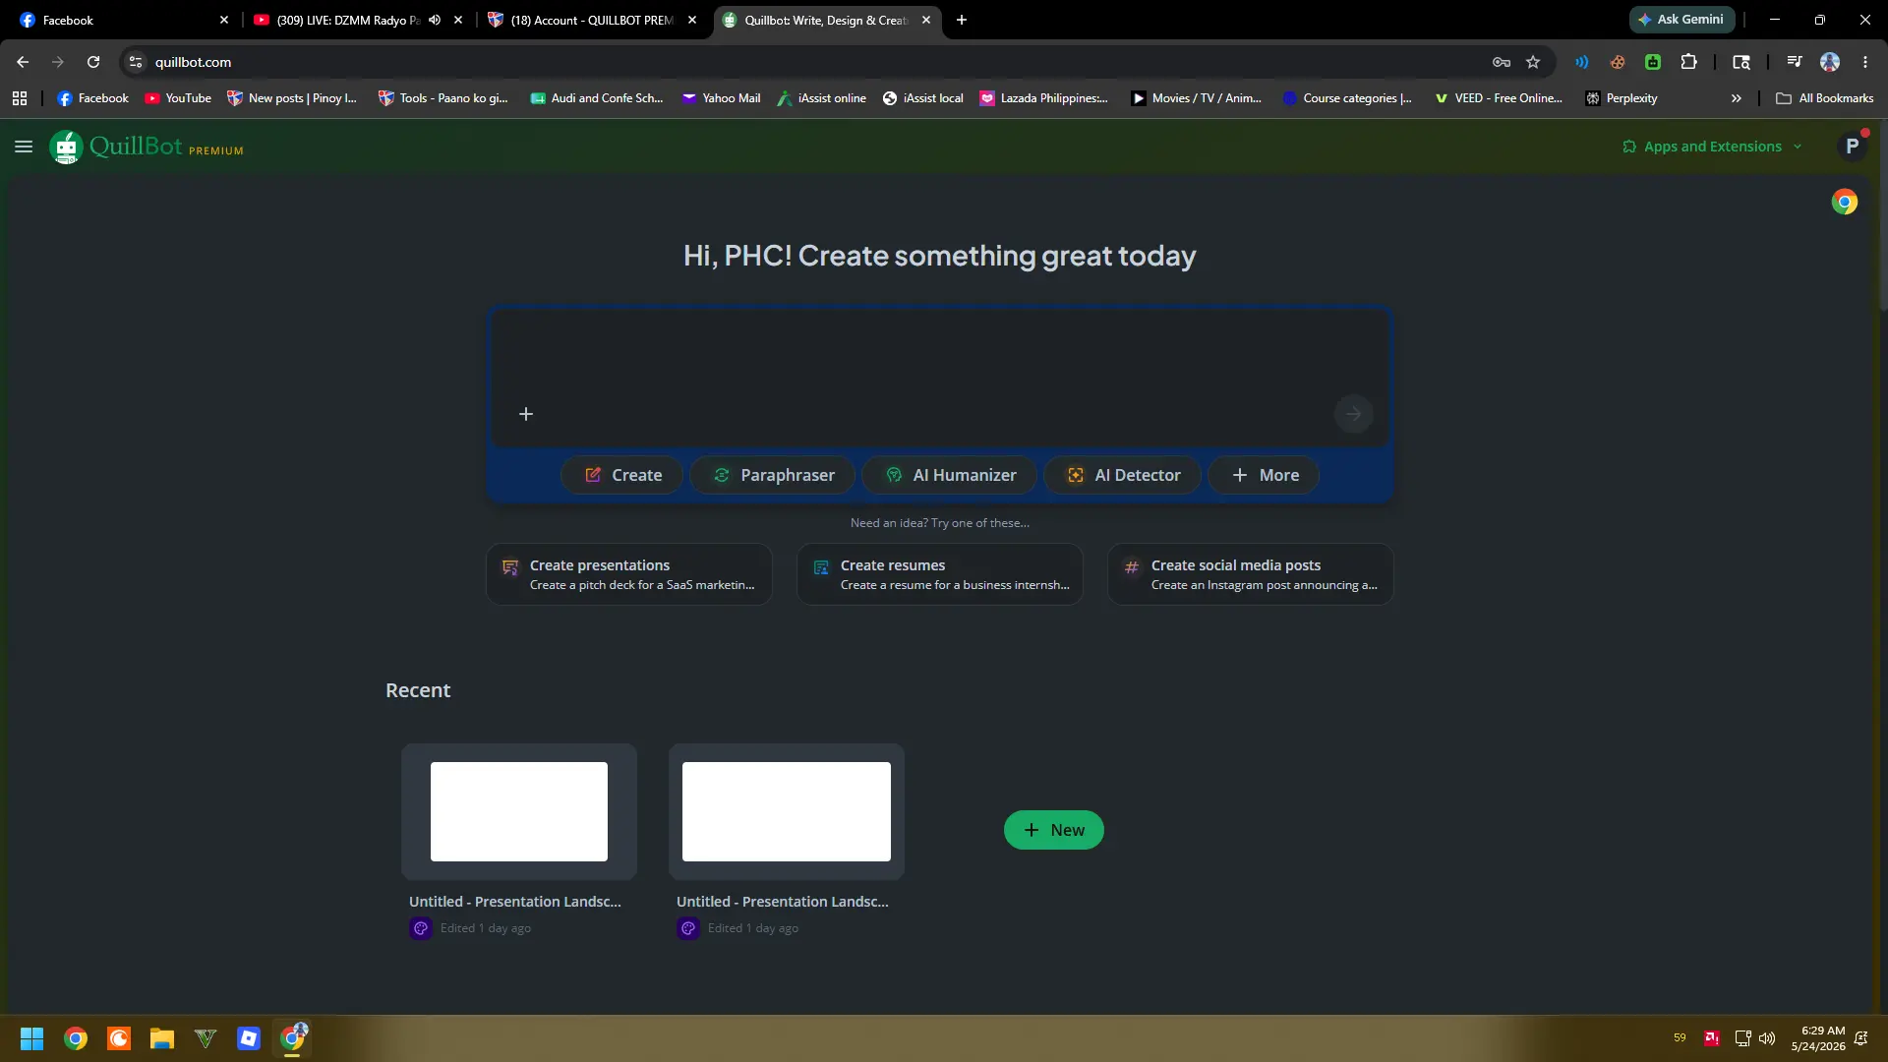The image size is (1888, 1062).
Task: Click Ask Gemini button
Action: click(1681, 20)
